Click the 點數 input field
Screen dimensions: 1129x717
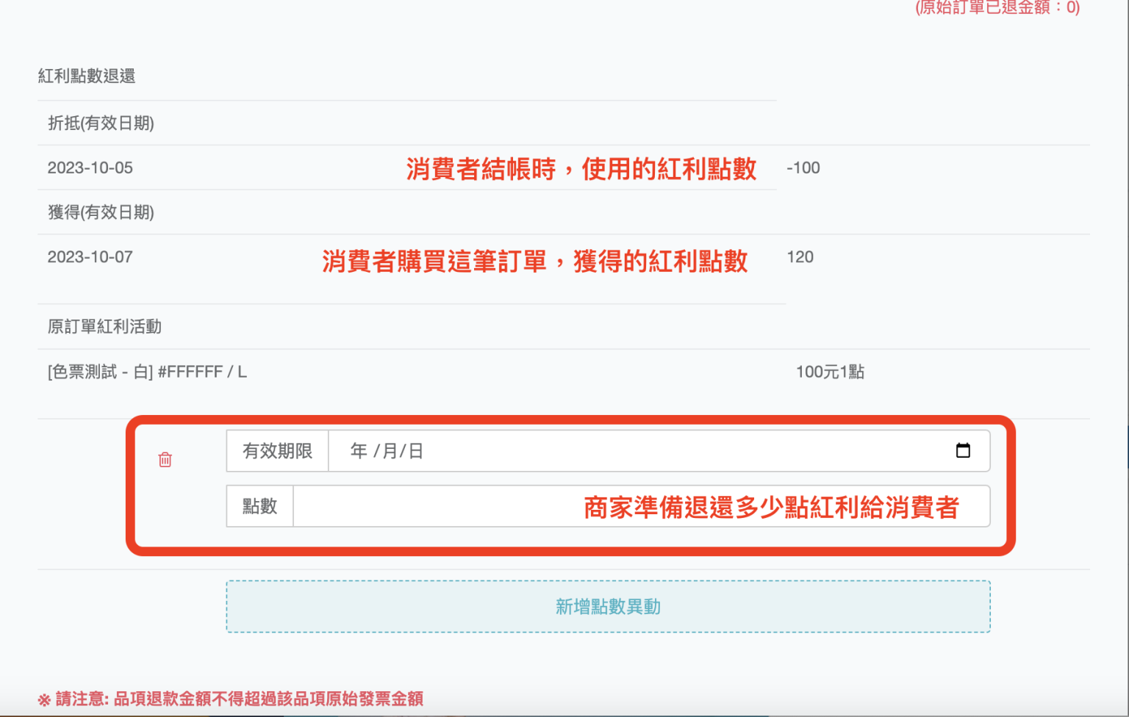[x=441, y=506]
